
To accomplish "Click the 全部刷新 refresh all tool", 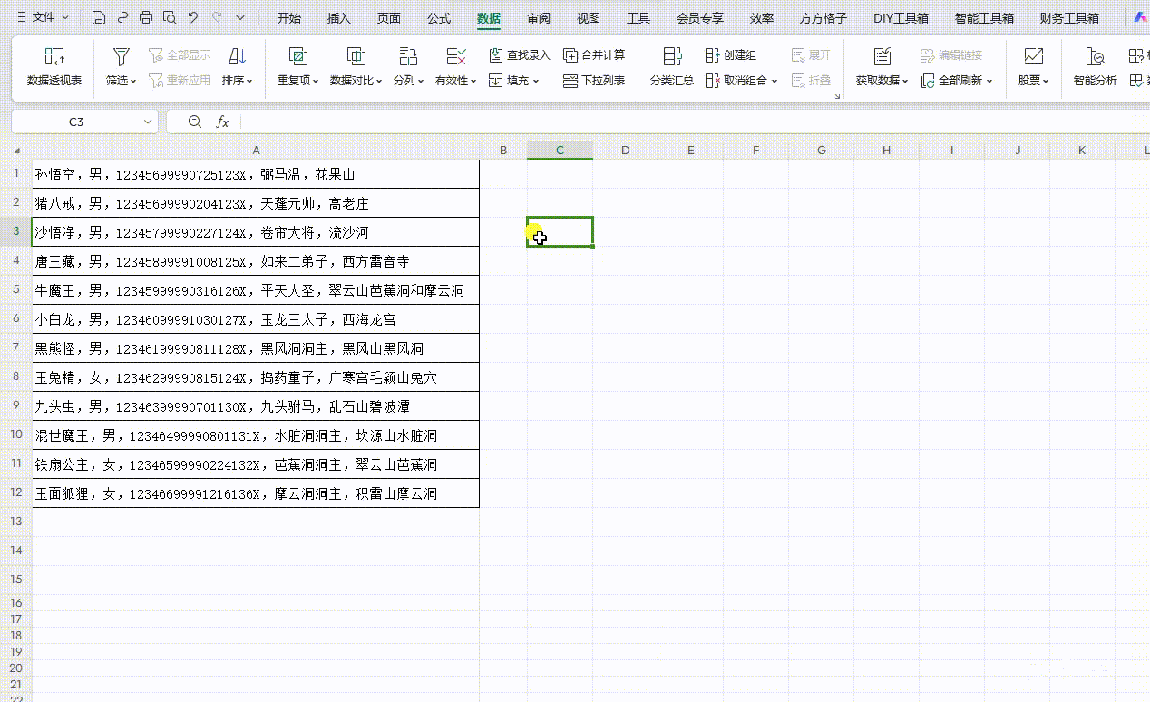I will (x=957, y=81).
